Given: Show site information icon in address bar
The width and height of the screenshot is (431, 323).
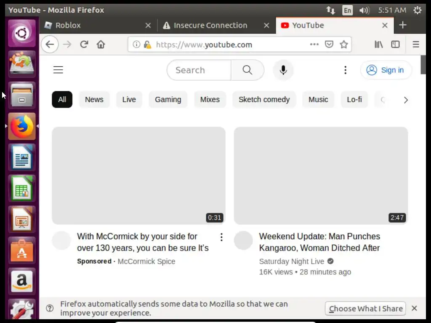Looking at the screenshot, I should [x=136, y=44].
